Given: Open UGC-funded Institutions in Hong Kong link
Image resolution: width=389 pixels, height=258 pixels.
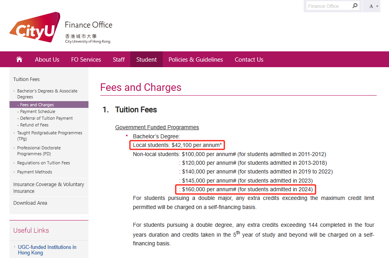Looking at the screenshot, I should point(47,250).
